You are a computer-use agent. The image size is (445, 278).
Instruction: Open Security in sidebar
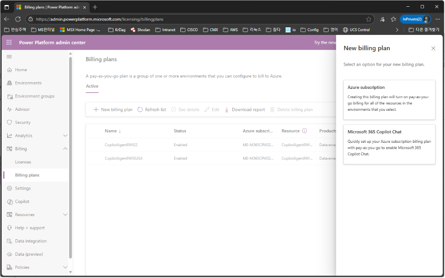click(x=23, y=123)
